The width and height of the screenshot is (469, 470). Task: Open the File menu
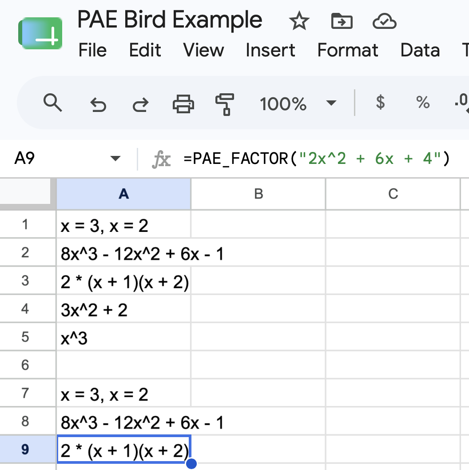(93, 50)
